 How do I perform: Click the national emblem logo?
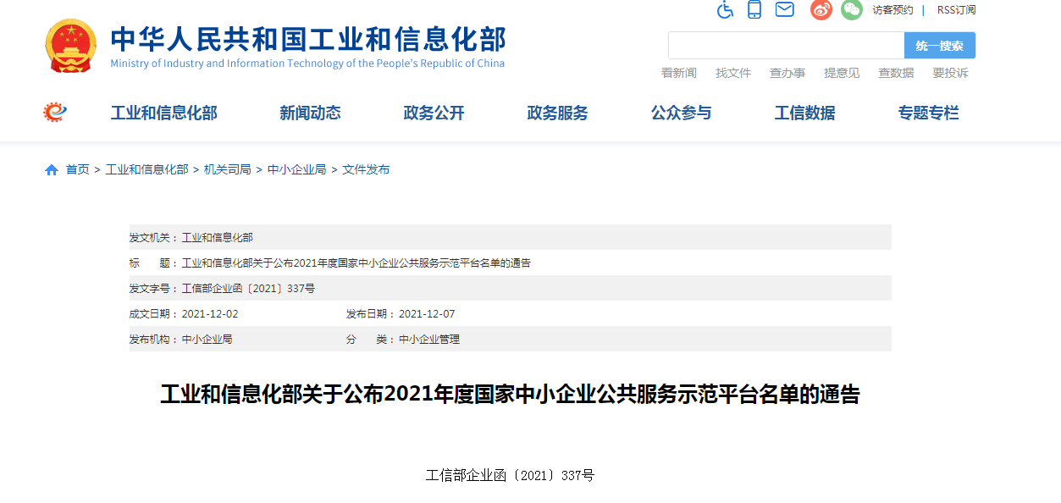tap(71, 46)
